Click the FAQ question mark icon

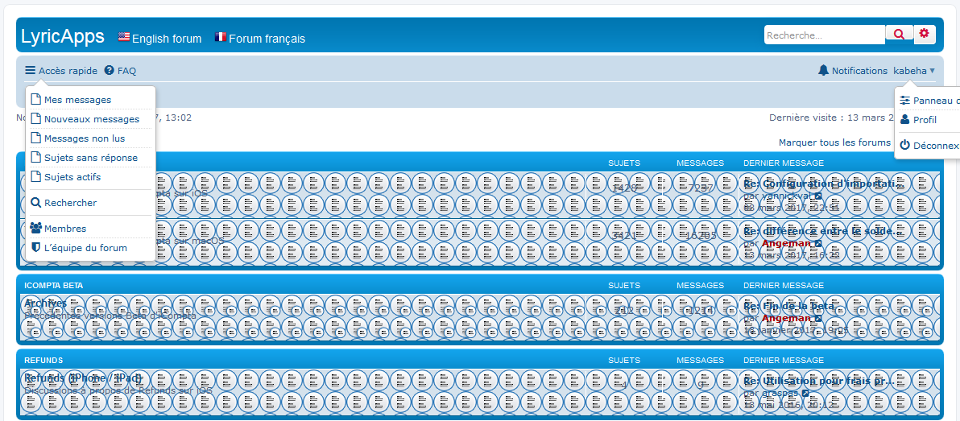pyautogui.click(x=110, y=71)
